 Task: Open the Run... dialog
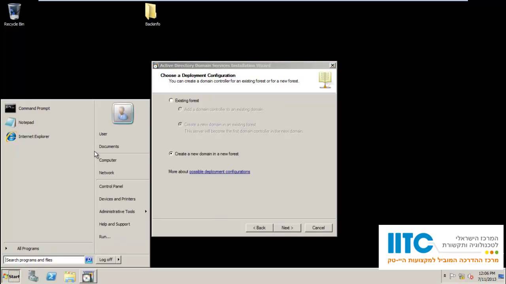(x=105, y=237)
